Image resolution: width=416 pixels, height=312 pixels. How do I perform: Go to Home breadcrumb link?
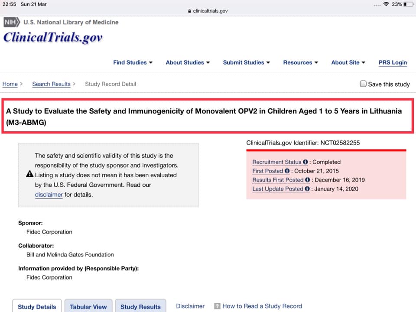pyautogui.click(x=10, y=84)
